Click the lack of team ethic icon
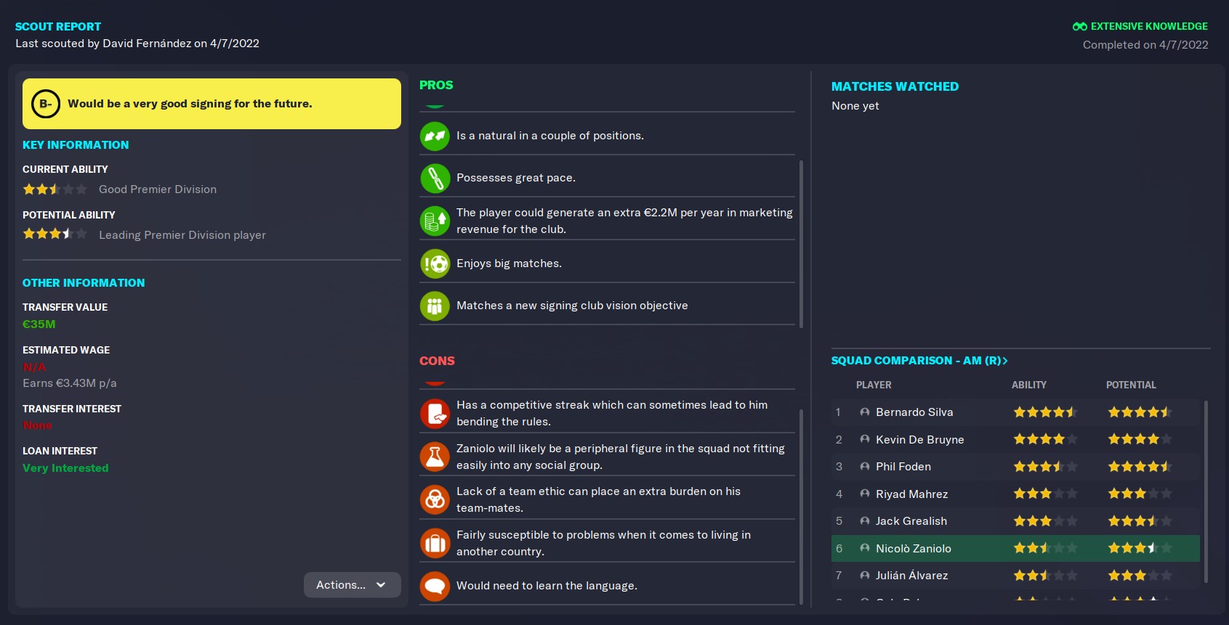The image size is (1229, 625). coord(435,499)
